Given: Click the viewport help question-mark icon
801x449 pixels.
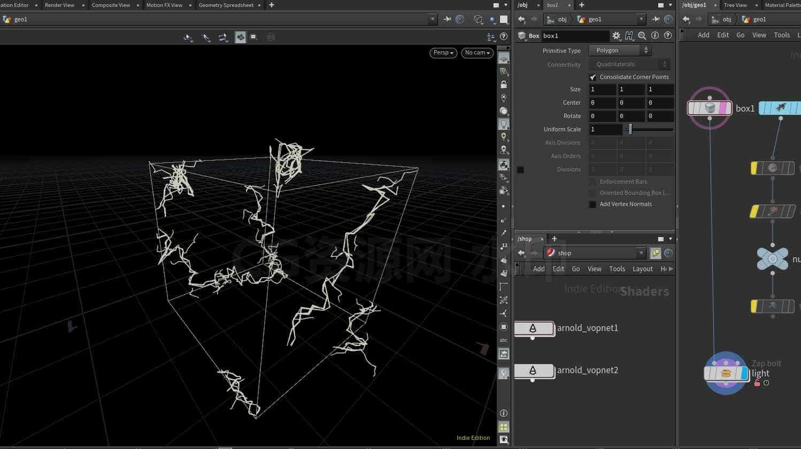Looking at the screenshot, I should pyautogui.click(x=504, y=37).
